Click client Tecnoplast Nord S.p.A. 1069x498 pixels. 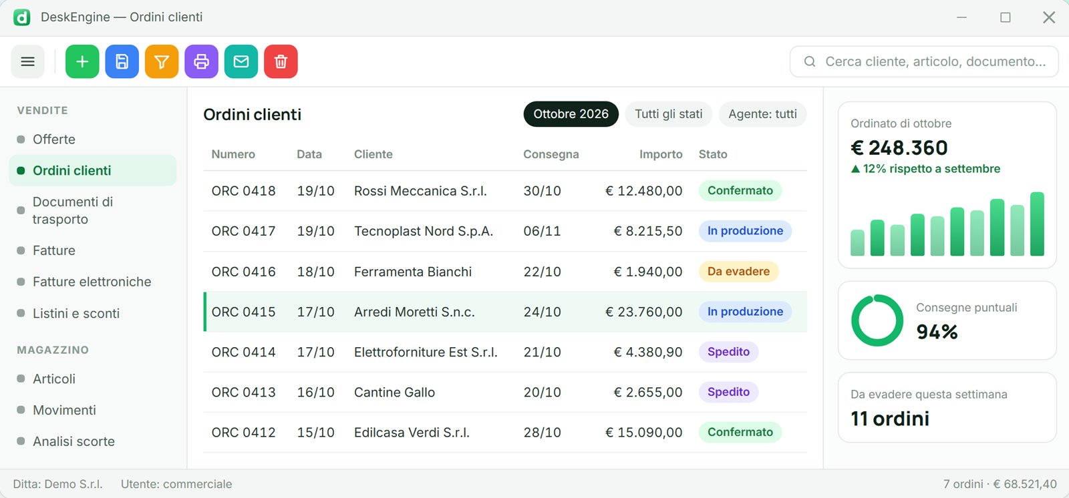[424, 231]
